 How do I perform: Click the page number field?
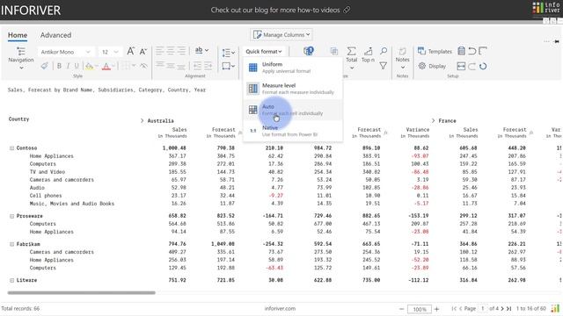tap(483, 308)
